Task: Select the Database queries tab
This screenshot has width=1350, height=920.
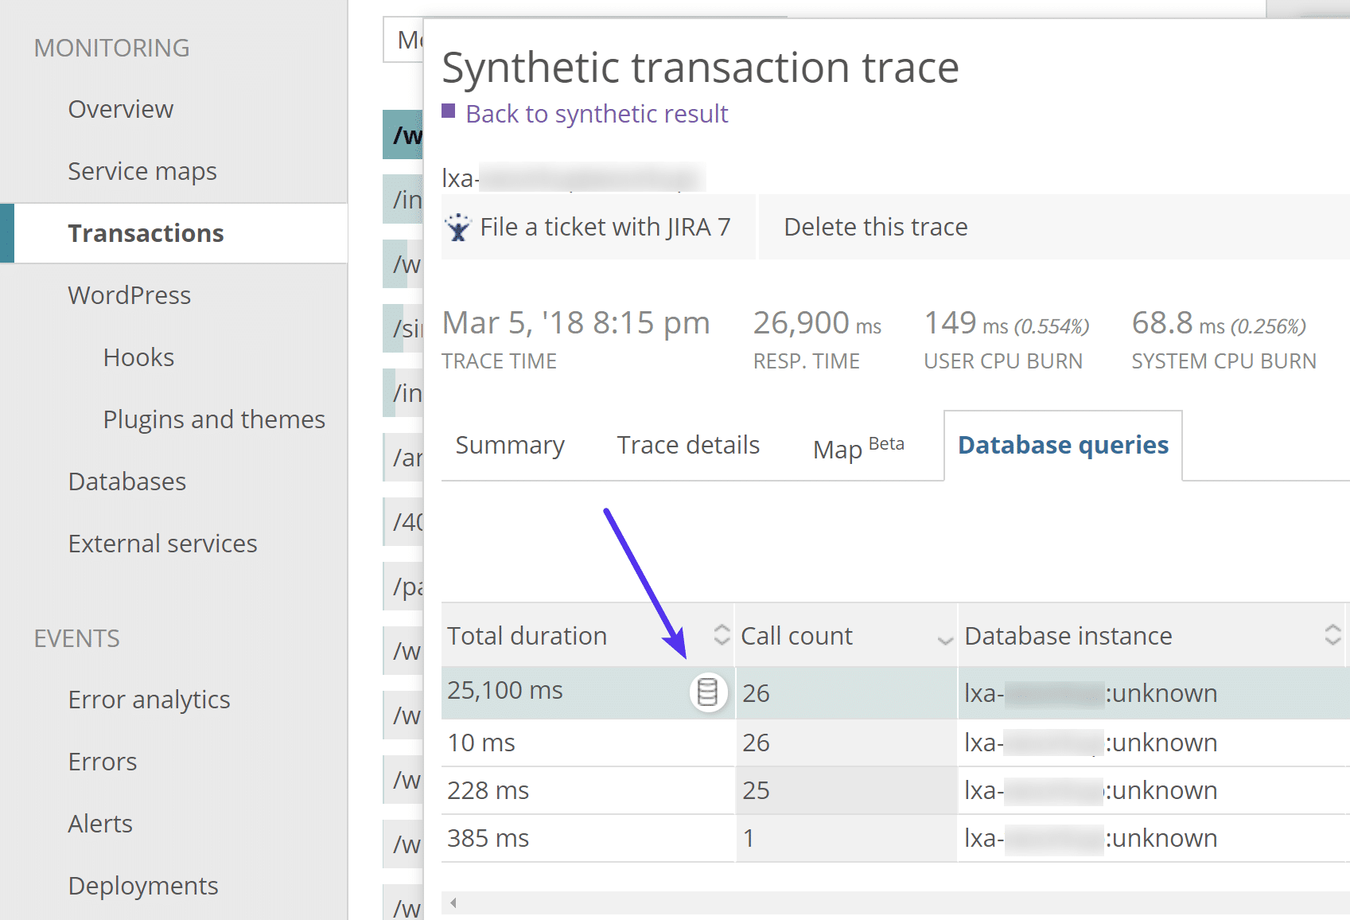Action: coord(1062,445)
